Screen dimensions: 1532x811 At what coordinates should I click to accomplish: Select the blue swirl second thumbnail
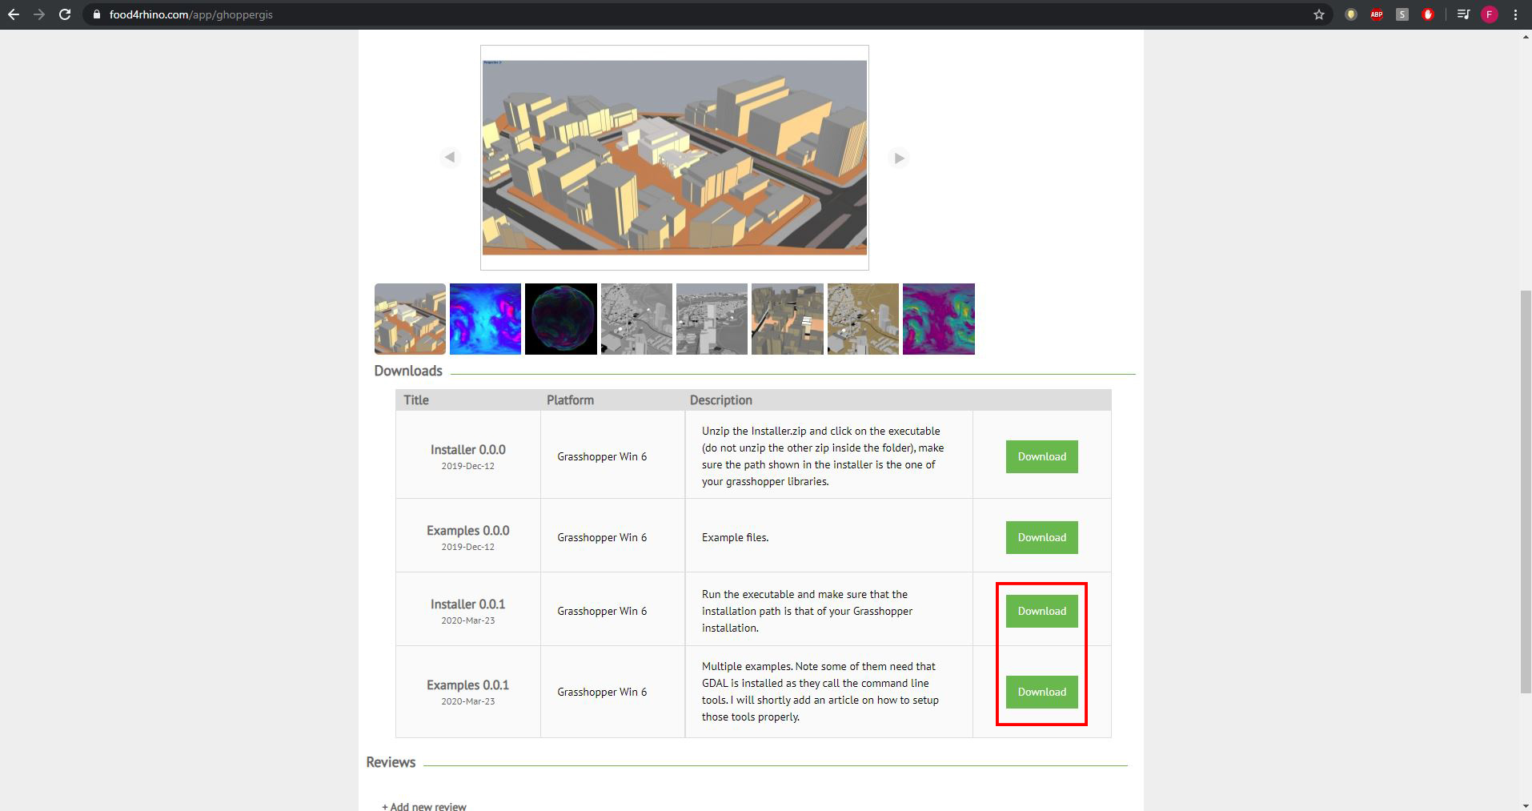pyautogui.click(x=485, y=319)
